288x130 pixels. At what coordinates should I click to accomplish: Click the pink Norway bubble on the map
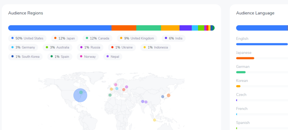point(116,85)
